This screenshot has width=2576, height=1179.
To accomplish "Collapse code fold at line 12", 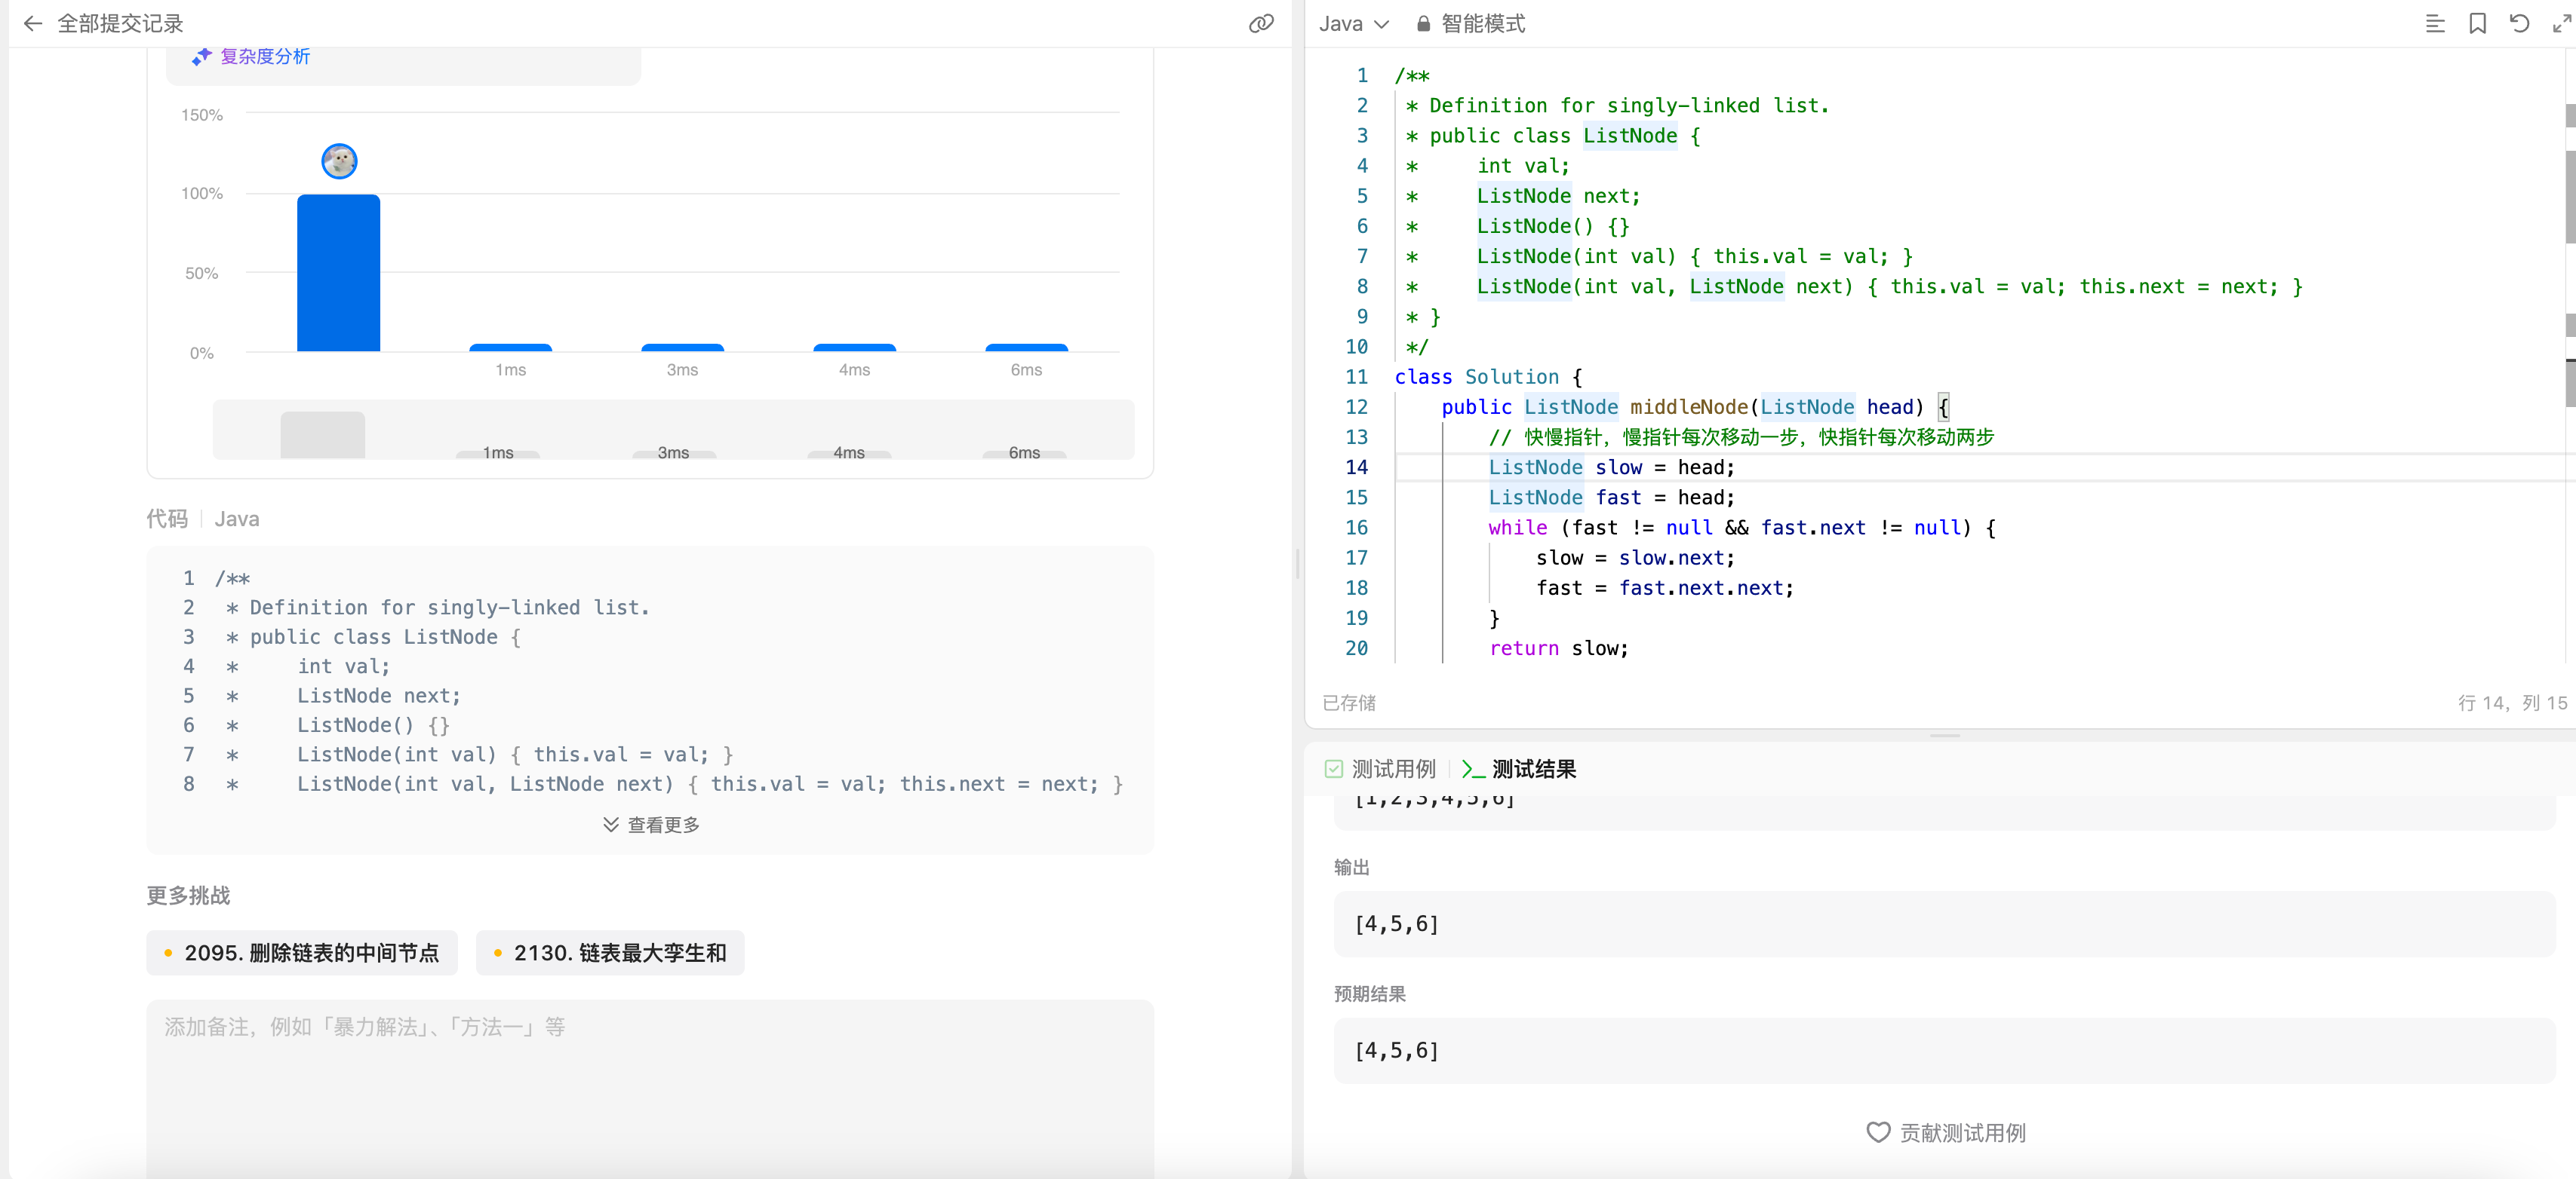I will pyautogui.click(x=1384, y=406).
